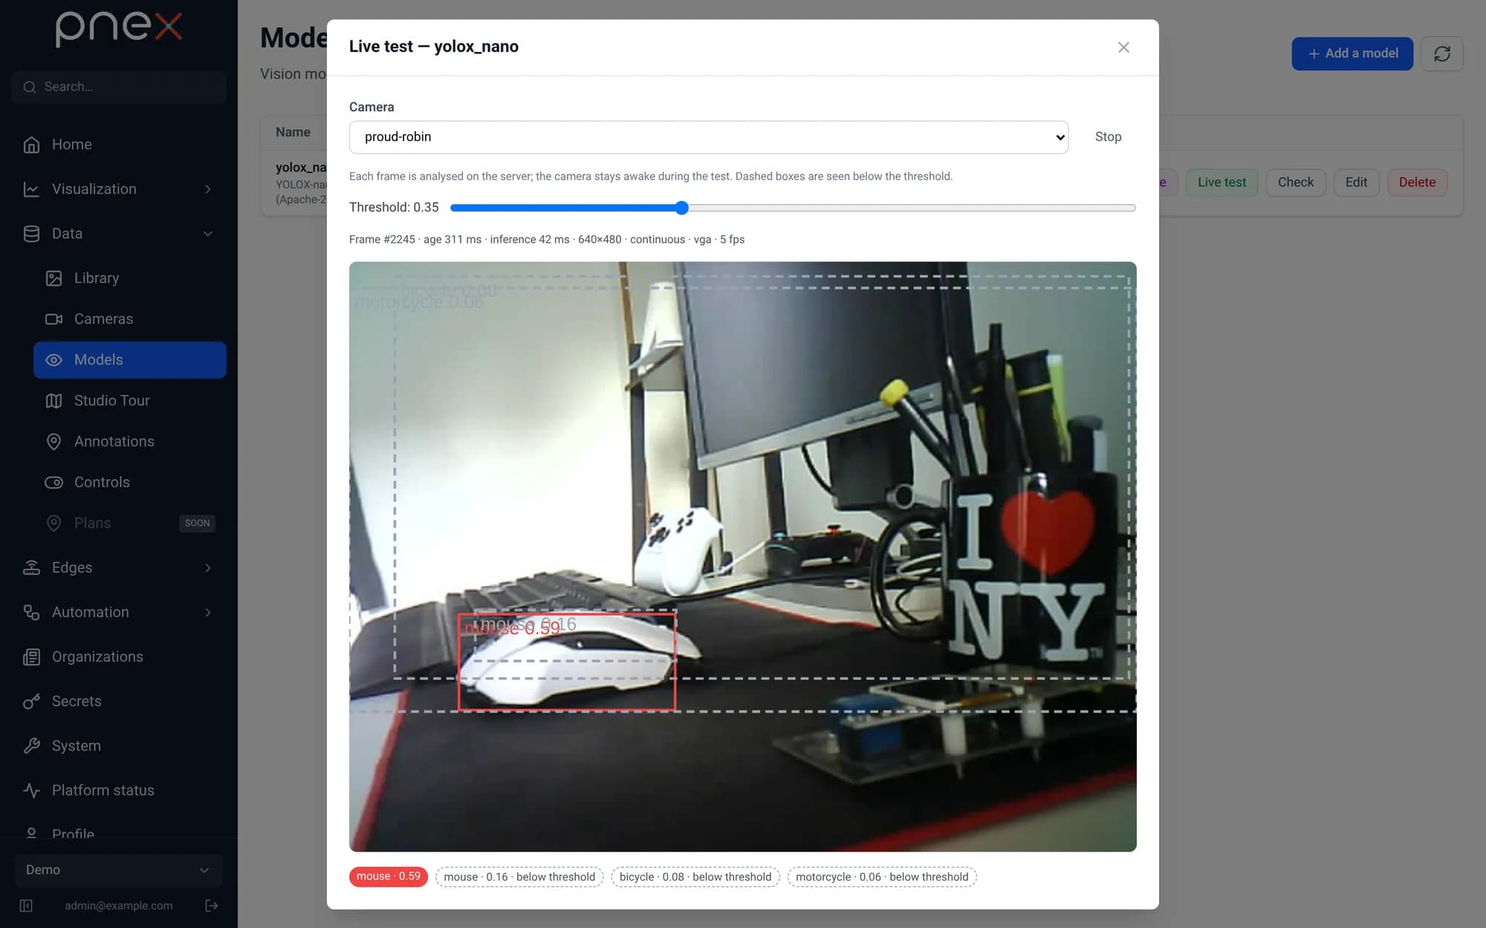1486x928 pixels.
Task: Click the Delete button in model row
Action: [1417, 183]
